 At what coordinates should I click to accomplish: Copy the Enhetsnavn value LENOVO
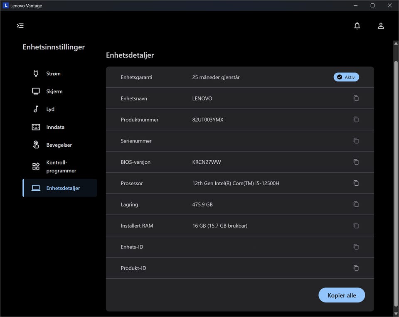tap(356, 98)
